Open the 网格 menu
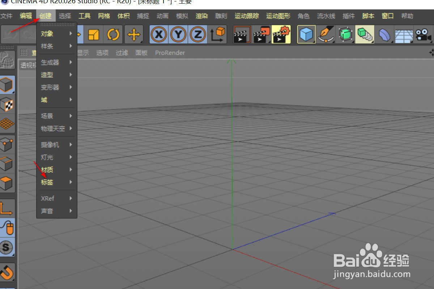This screenshot has width=434, height=289. pos(104,16)
